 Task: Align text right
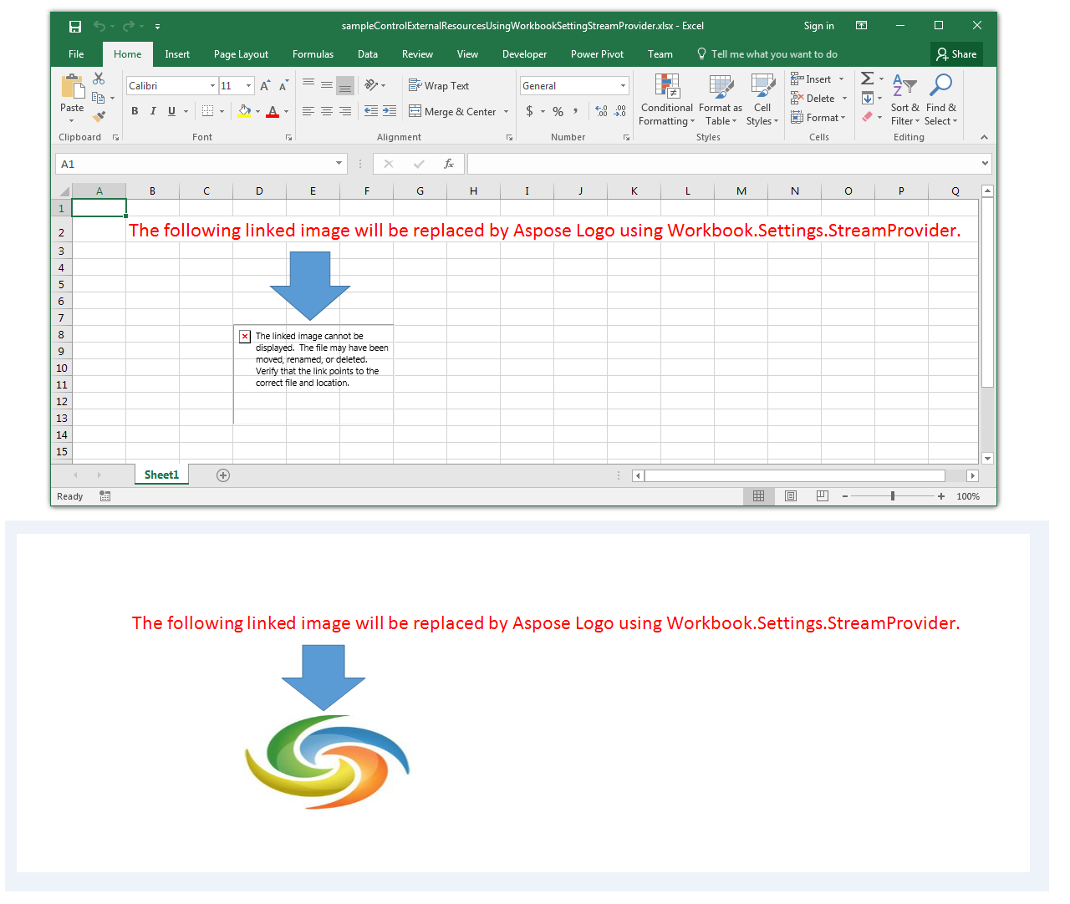[x=345, y=111]
